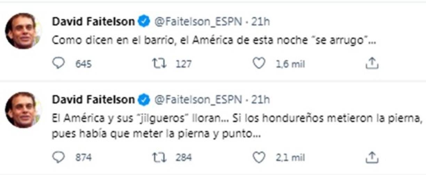Open the tweet text about "los hondureños"

point(237,118)
